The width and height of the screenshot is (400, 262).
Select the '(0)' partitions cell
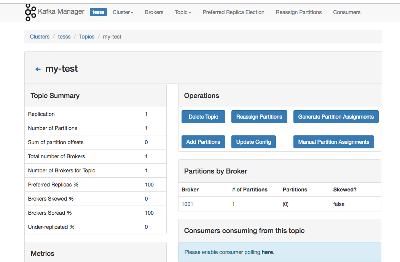[x=285, y=204]
